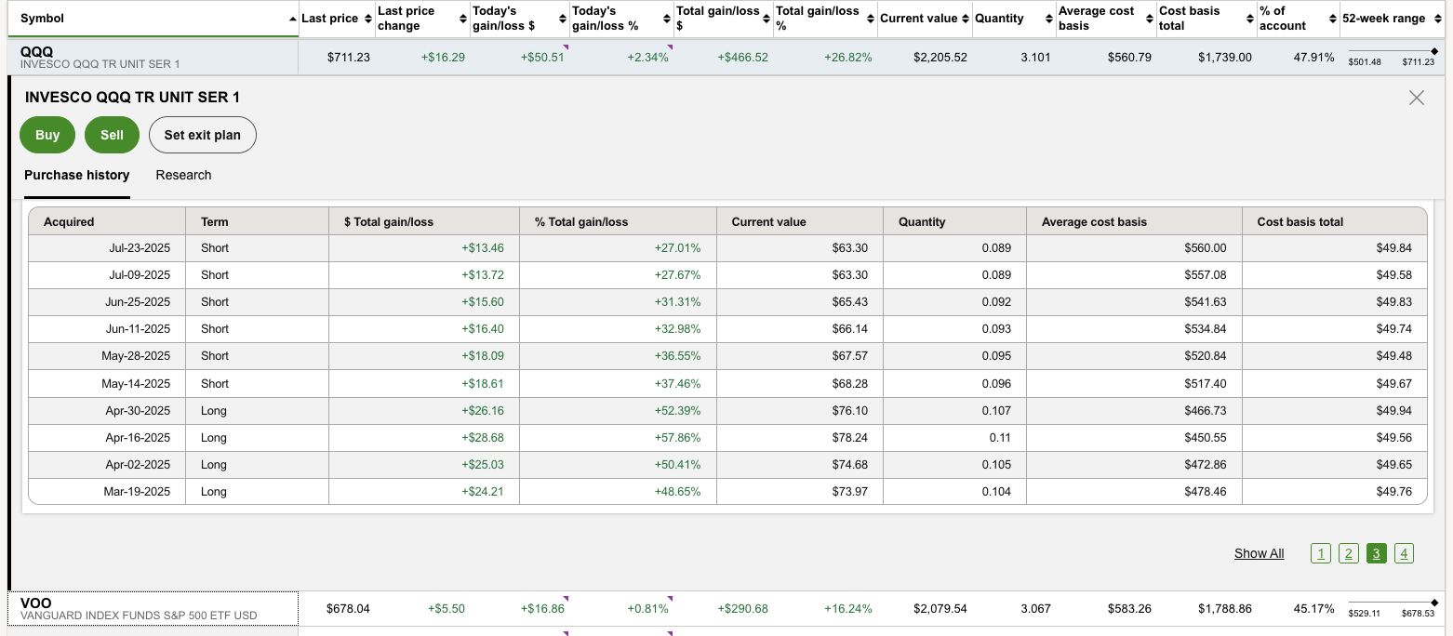Viewport: 1453px width, 636px height.
Task: Go to purchase history page 2
Action: (x=1349, y=553)
